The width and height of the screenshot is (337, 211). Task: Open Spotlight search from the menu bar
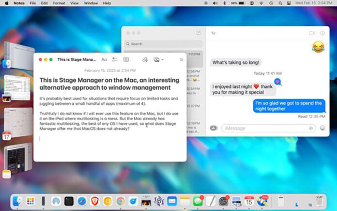tap(280, 3)
